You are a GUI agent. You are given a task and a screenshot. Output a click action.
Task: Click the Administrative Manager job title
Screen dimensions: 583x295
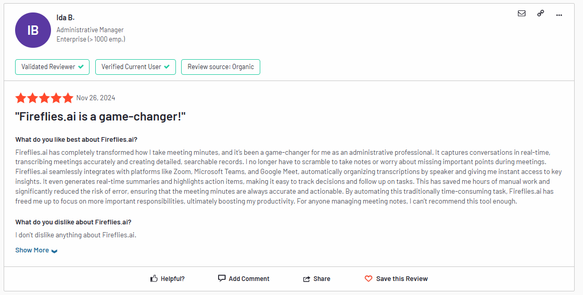[90, 30]
